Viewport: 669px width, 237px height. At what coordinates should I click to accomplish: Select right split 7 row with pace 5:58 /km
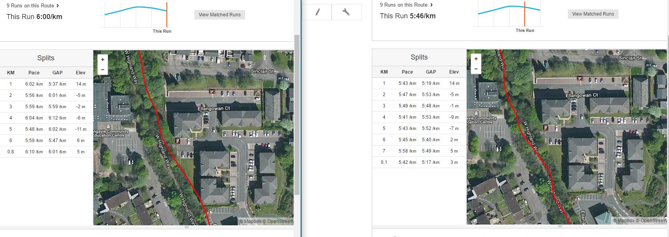click(419, 151)
